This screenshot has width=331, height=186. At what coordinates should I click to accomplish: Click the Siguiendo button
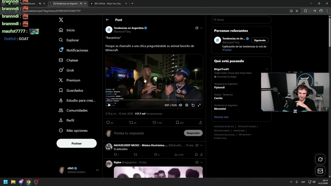tap(260, 40)
